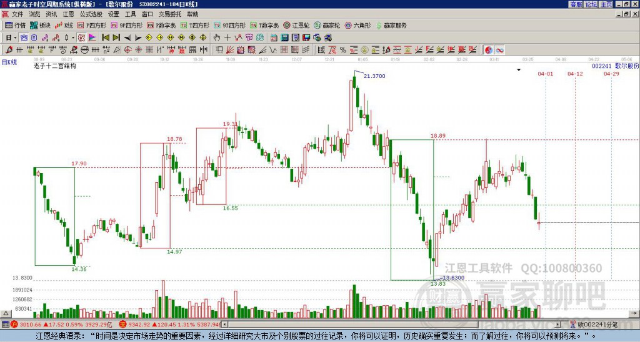Open the calendar icon in toolbar
The width and height of the screenshot is (640, 342).
274,37
